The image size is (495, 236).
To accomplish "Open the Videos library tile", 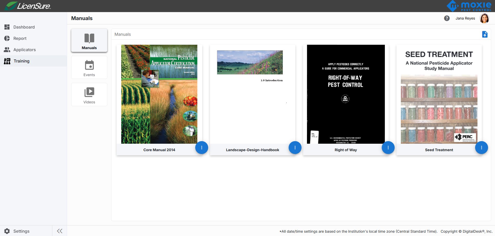I will click(89, 95).
